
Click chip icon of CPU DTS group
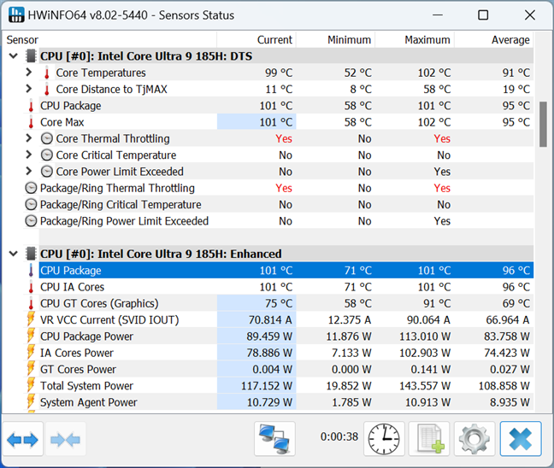pos(31,56)
